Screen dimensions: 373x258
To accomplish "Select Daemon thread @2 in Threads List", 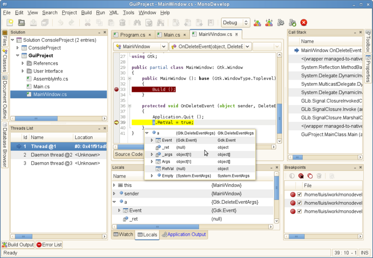I will click(x=51, y=154).
